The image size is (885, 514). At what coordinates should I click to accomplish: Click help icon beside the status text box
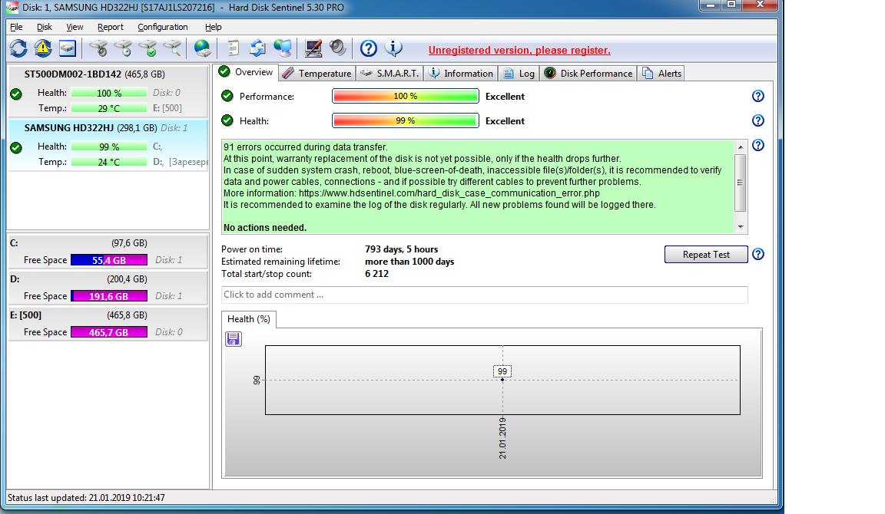coord(758,145)
